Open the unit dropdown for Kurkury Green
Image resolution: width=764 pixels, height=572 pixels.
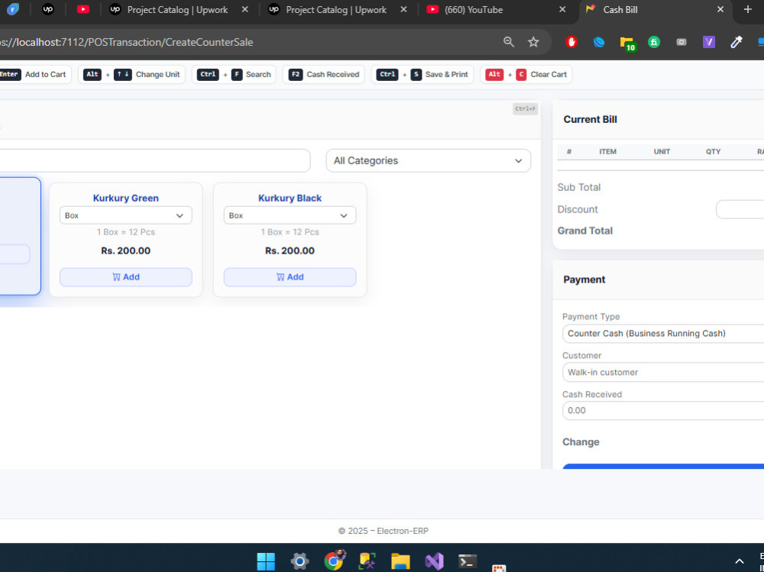pos(126,215)
